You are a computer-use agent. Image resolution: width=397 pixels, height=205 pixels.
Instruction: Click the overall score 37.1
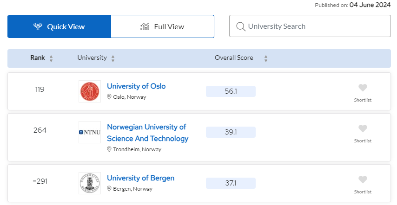click(x=231, y=183)
